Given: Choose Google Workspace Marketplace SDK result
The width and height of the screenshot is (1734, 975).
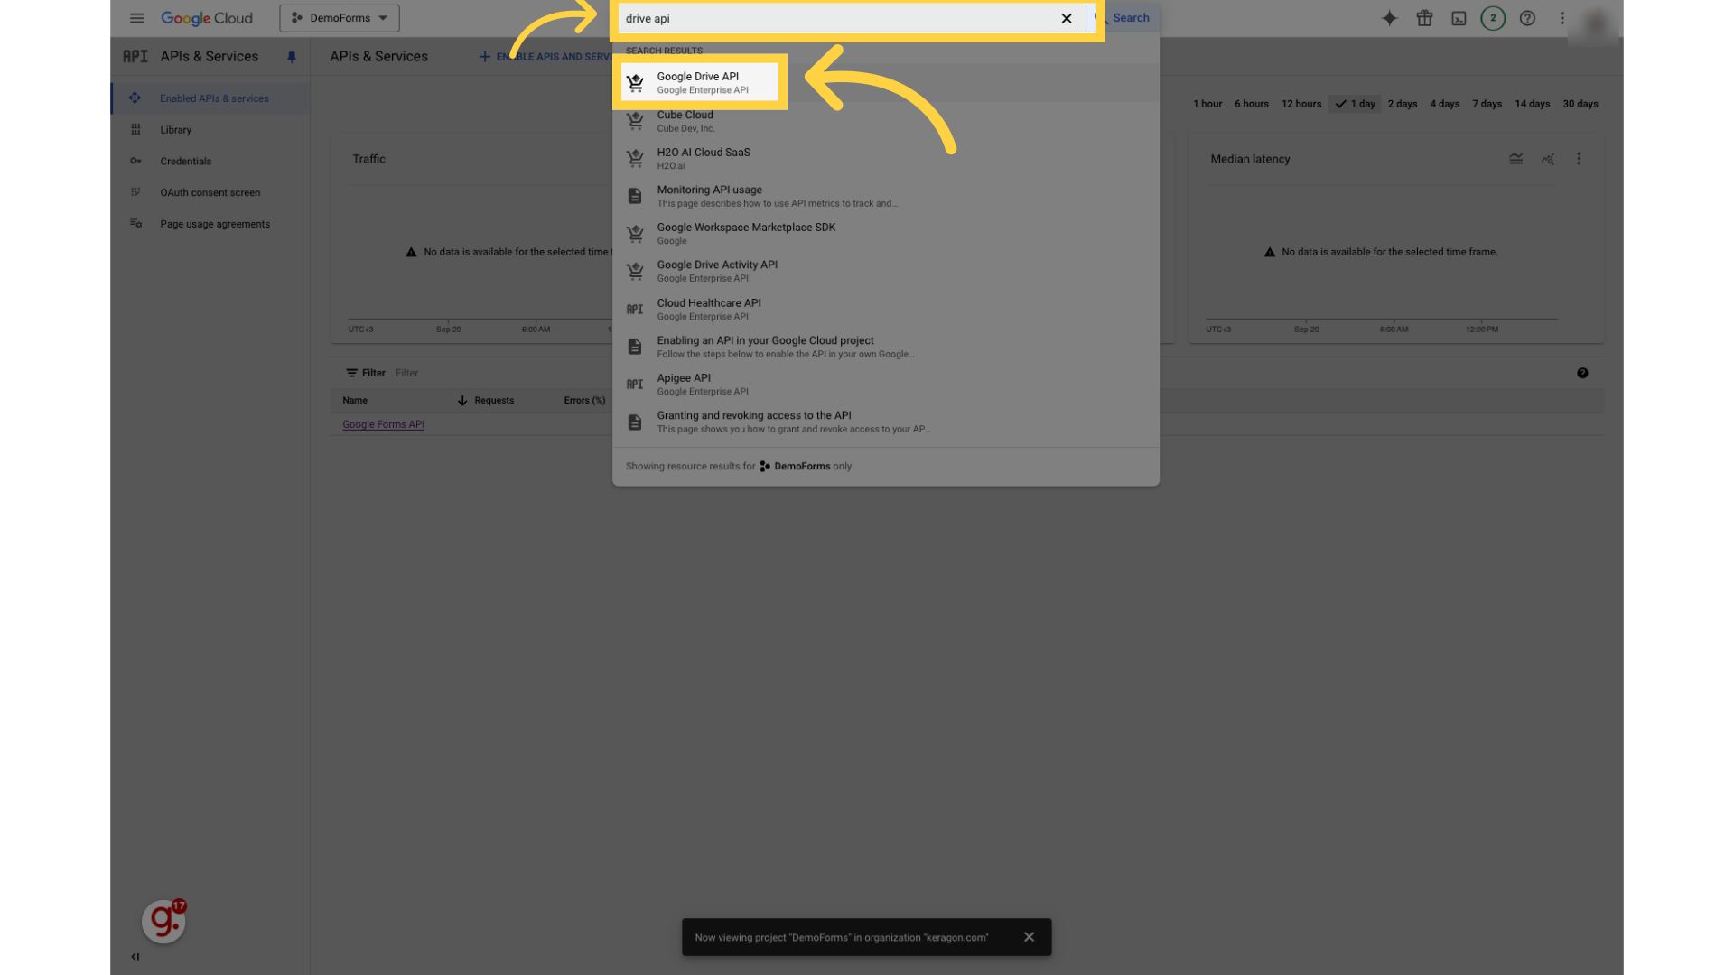Looking at the screenshot, I should pyautogui.click(x=885, y=234).
